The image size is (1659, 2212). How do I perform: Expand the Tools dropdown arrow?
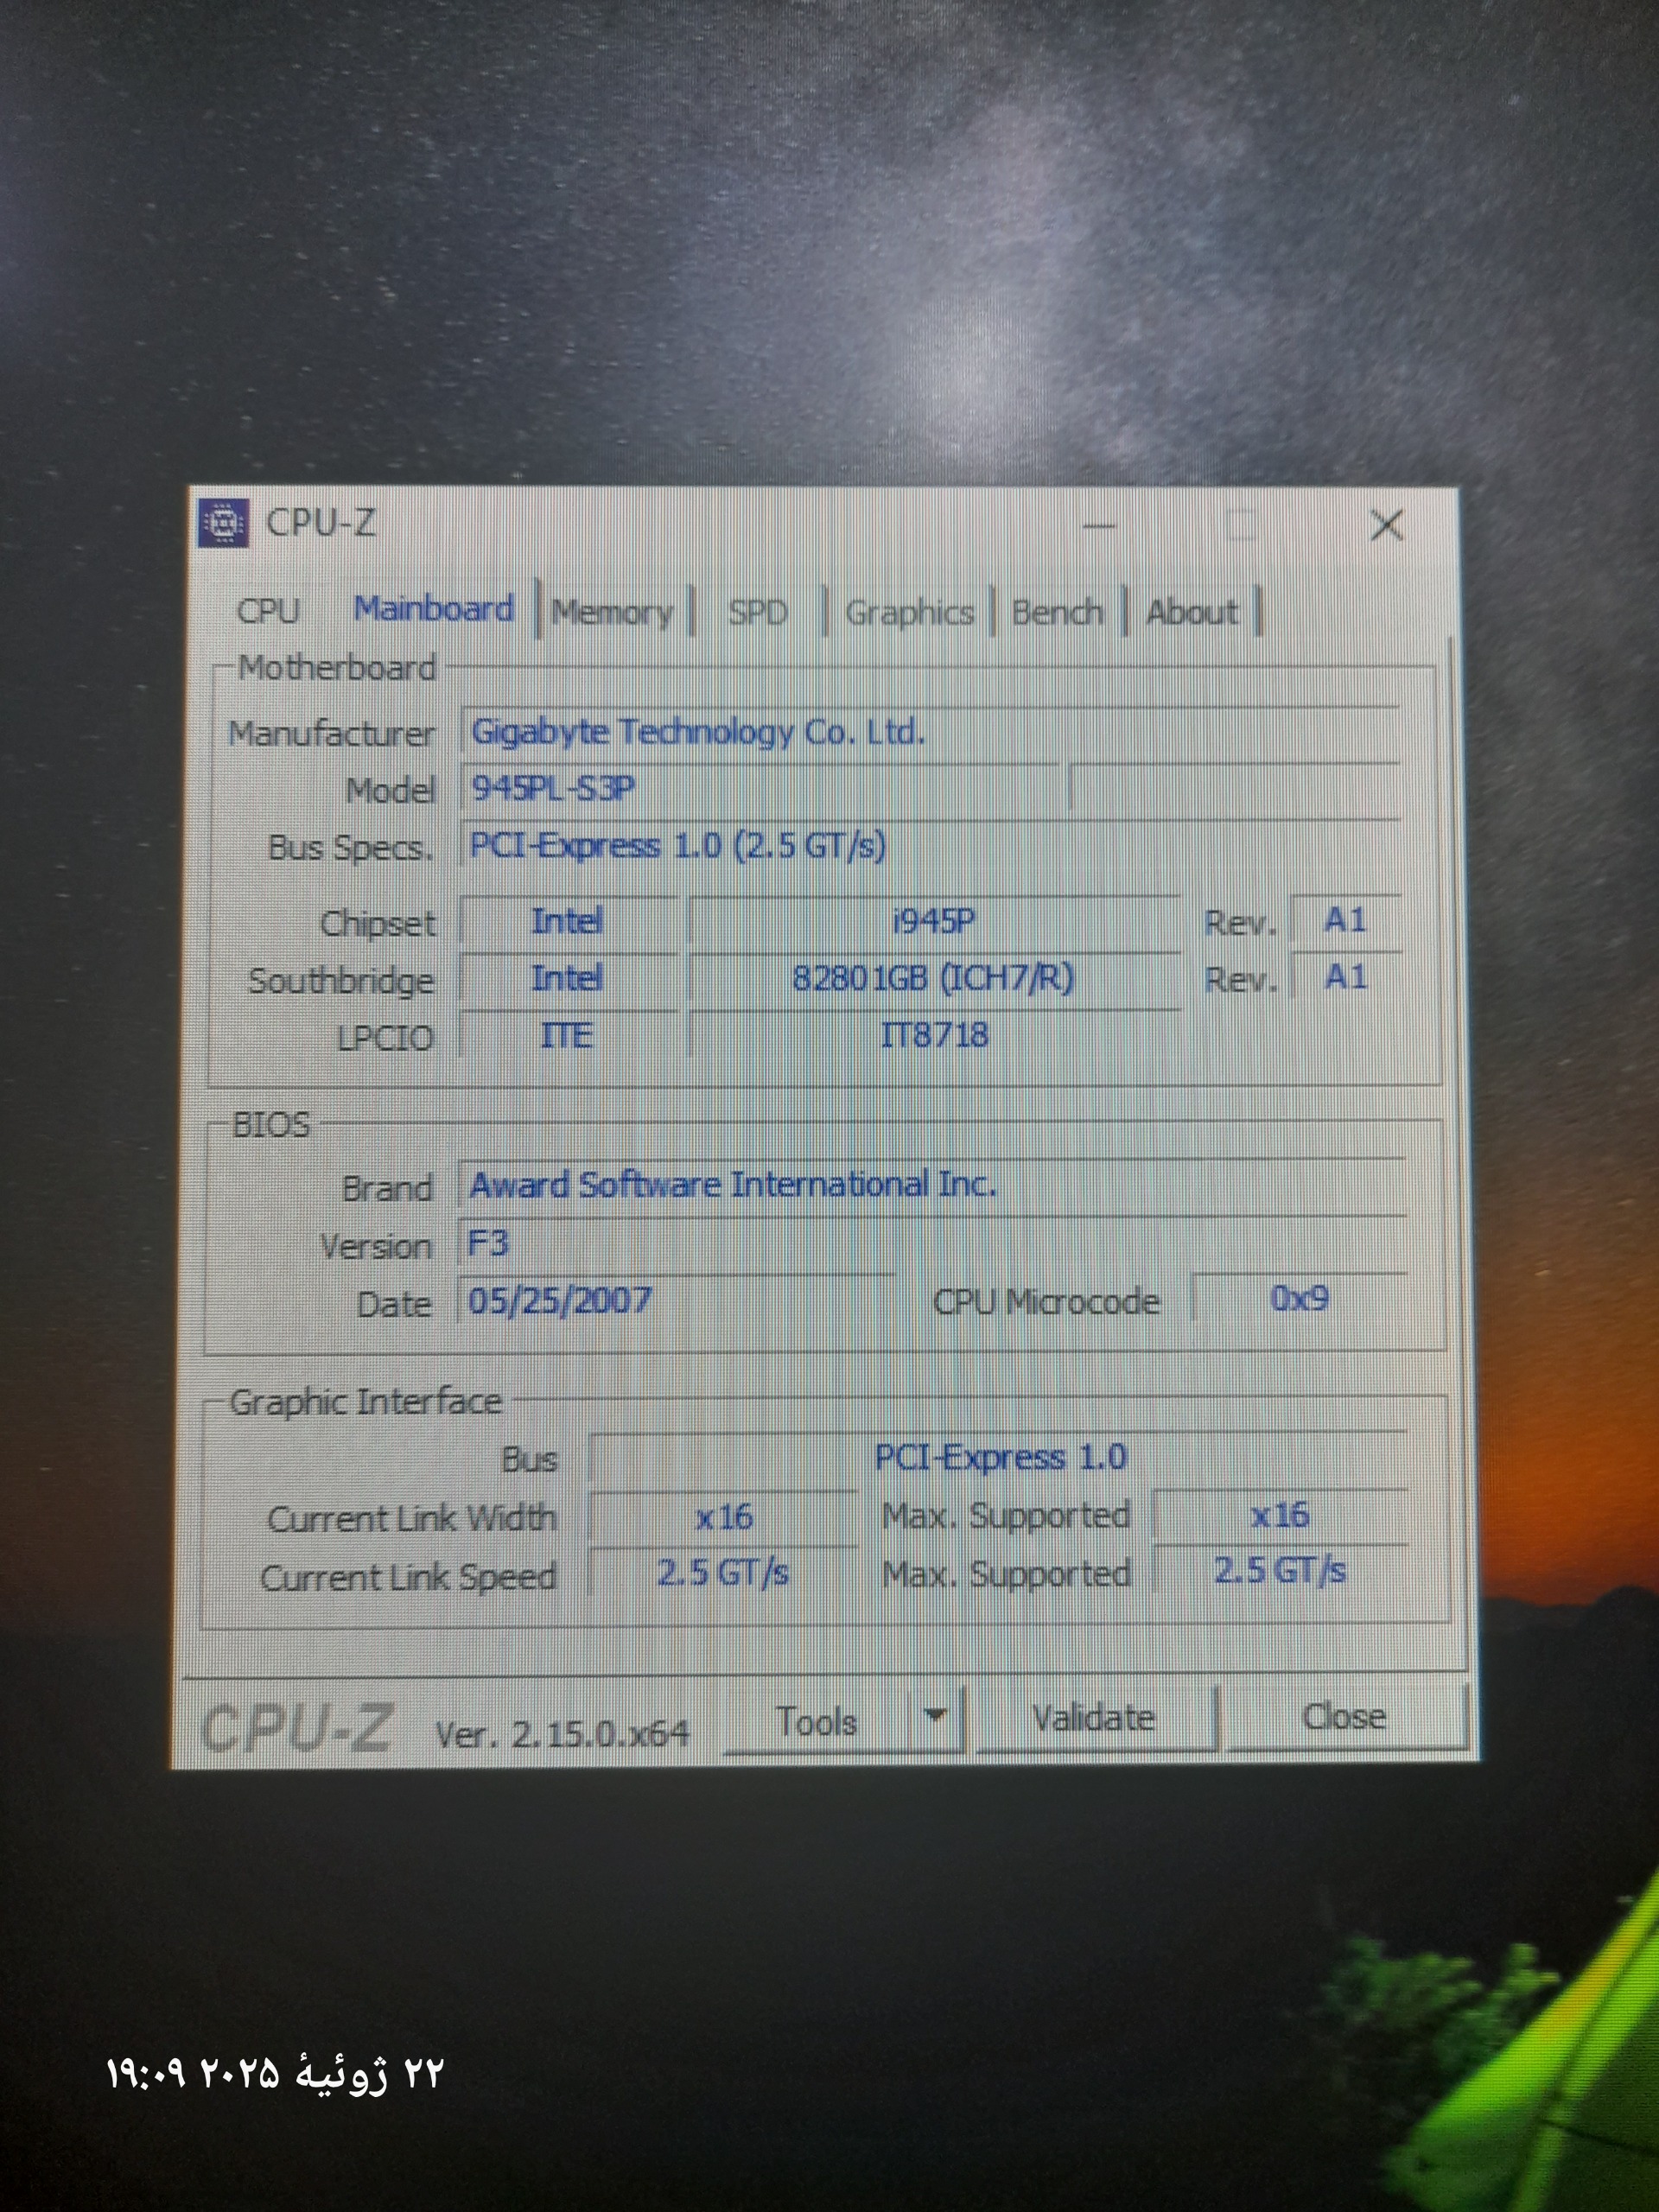click(936, 1717)
